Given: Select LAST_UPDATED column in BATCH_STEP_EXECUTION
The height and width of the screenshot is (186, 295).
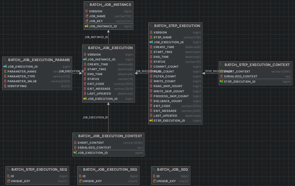Looking at the screenshot, I should (x=175, y=116).
